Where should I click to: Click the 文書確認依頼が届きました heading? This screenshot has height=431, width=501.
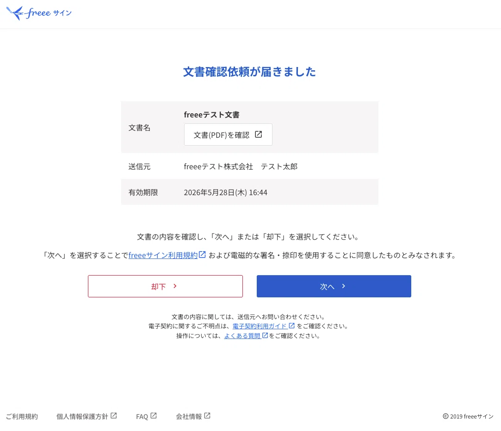click(249, 72)
